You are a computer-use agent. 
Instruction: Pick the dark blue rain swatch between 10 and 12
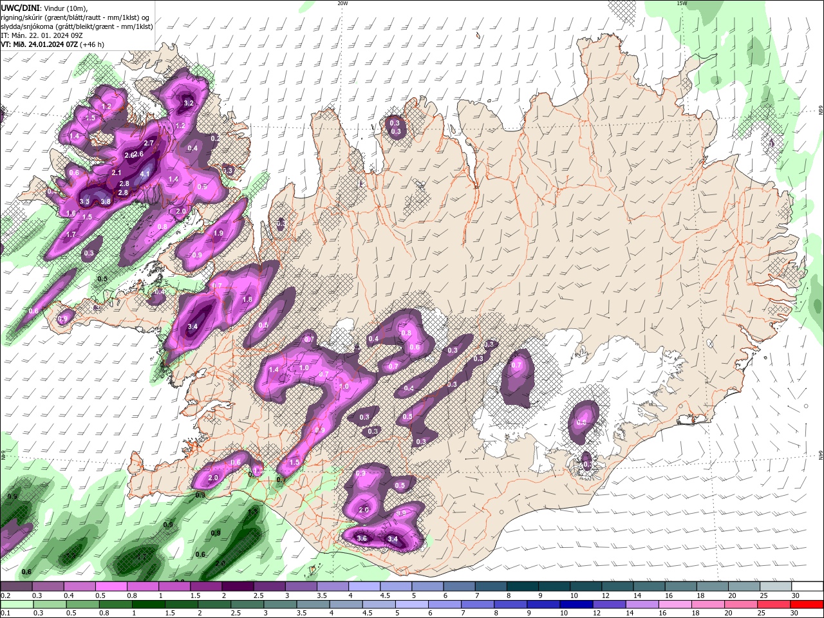click(577, 604)
